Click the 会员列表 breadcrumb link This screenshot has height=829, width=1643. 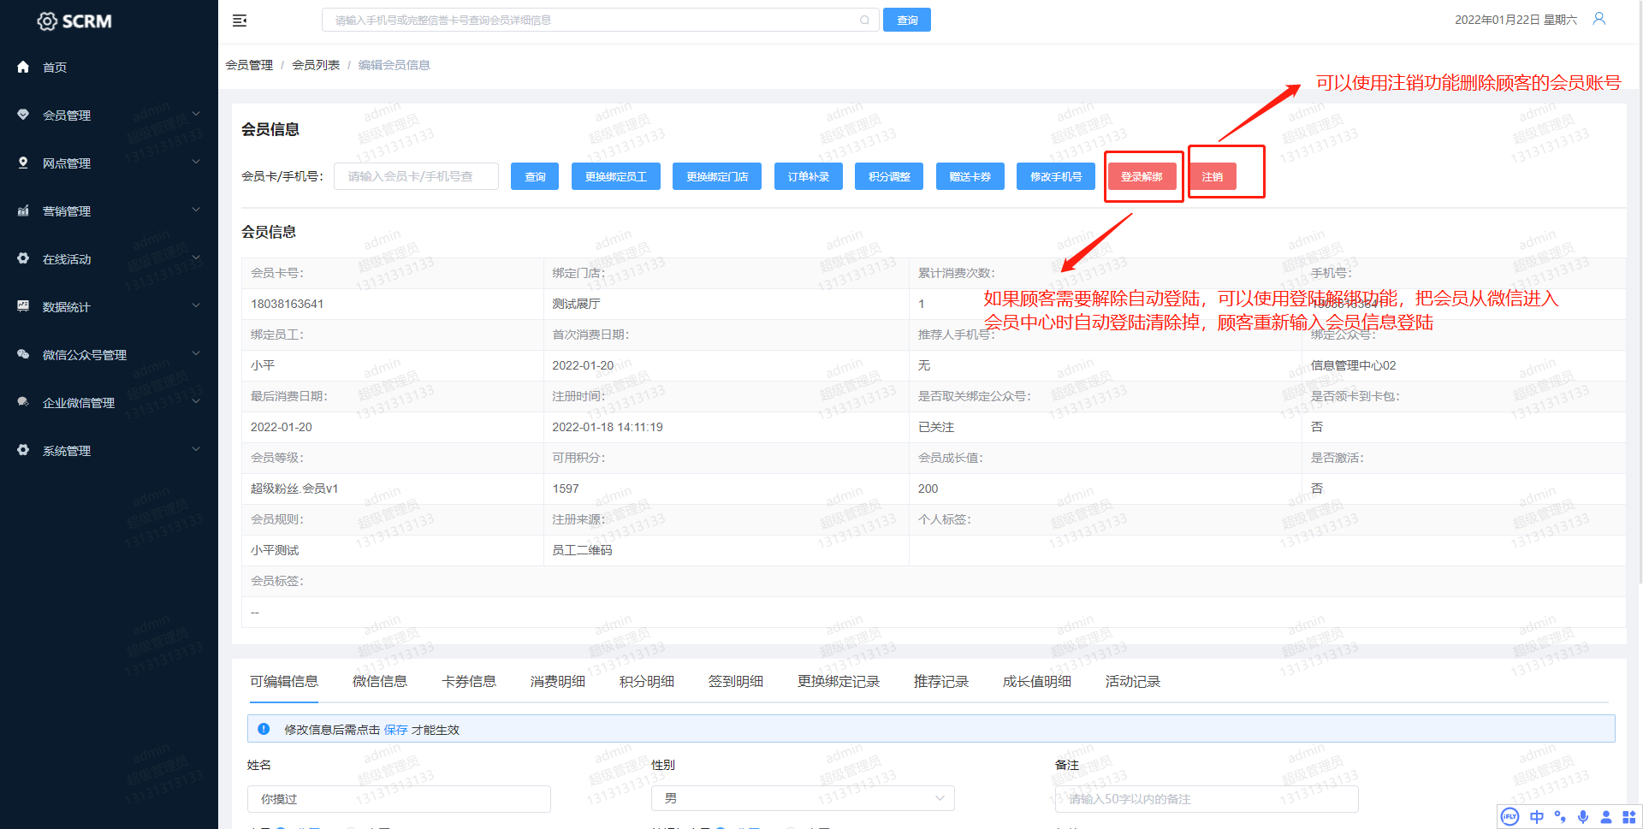316,65
